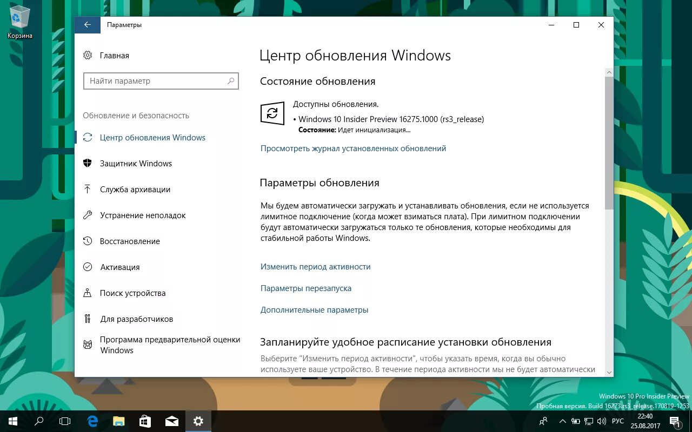Open the Mail app from the taskbar
Viewport: 692px width, 432px height.
coord(171,421)
